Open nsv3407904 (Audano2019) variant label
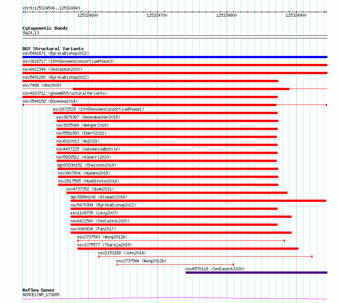 (x=84, y=173)
